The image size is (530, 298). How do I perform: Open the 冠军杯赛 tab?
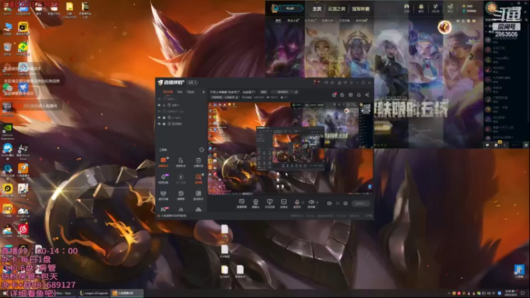pyautogui.click(x=360, y=9)
